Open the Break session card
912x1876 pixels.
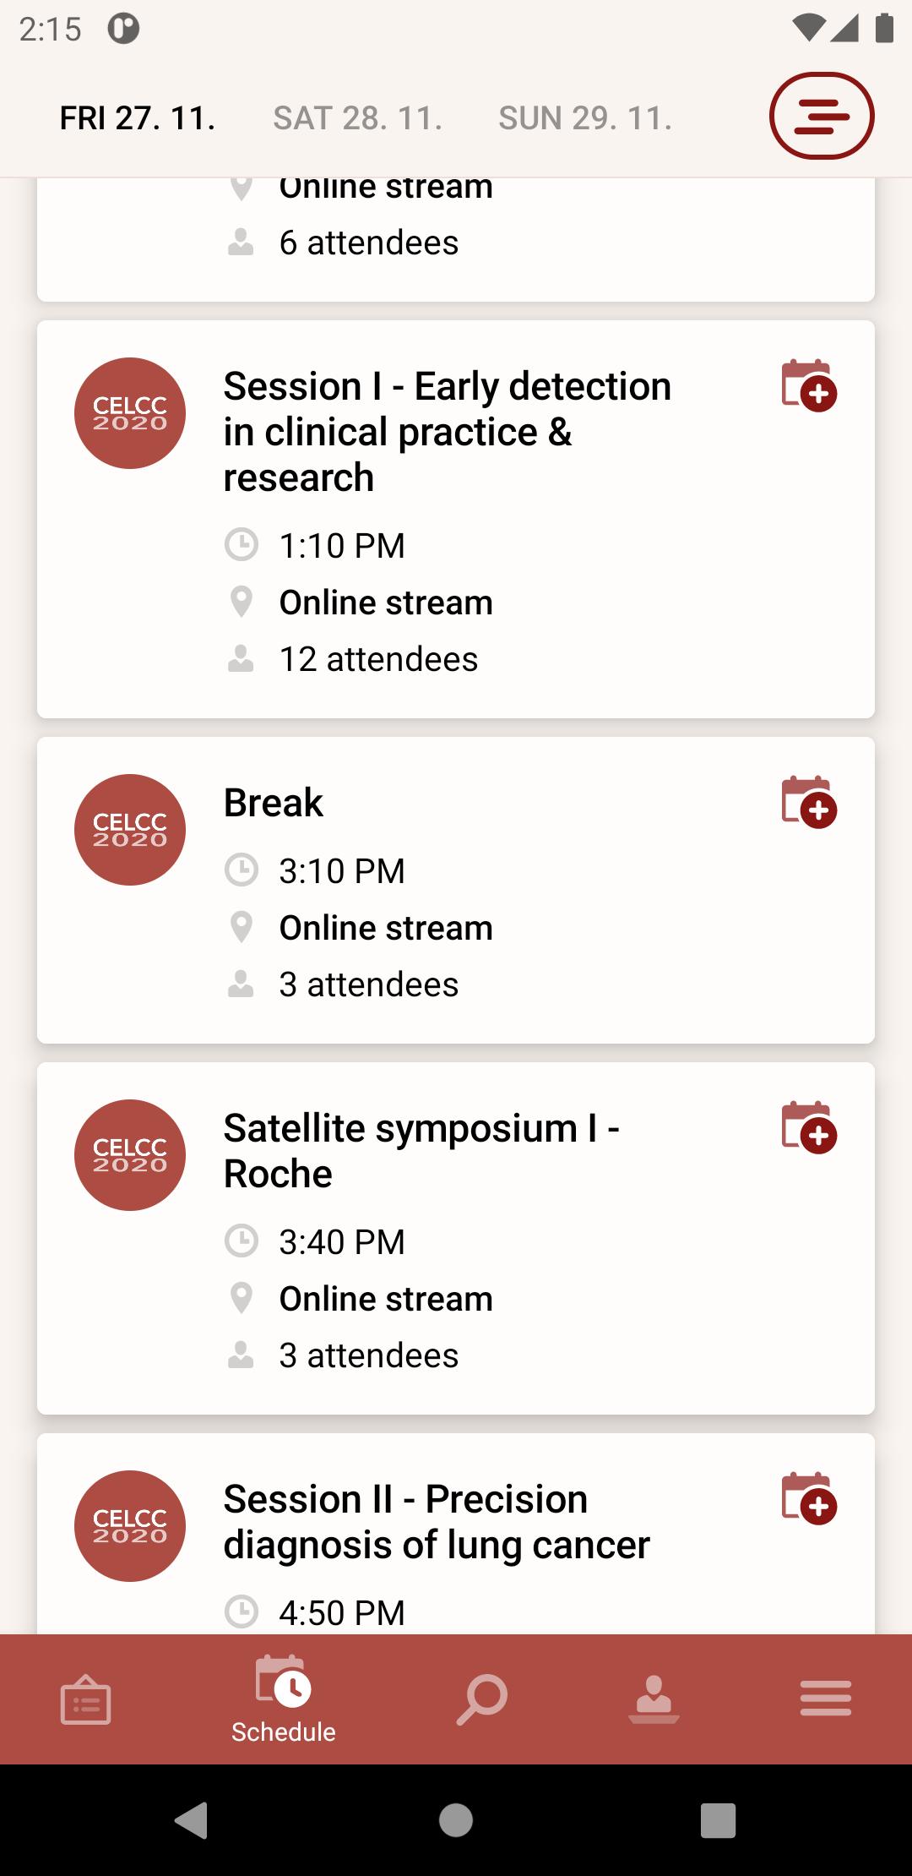pos(456,891)
